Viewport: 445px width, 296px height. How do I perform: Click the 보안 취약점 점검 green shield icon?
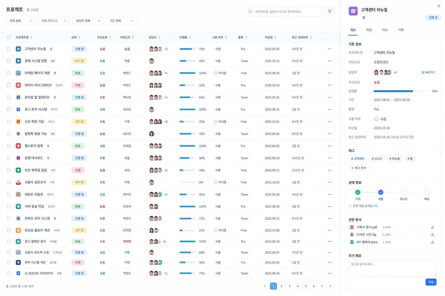(18, 170)
